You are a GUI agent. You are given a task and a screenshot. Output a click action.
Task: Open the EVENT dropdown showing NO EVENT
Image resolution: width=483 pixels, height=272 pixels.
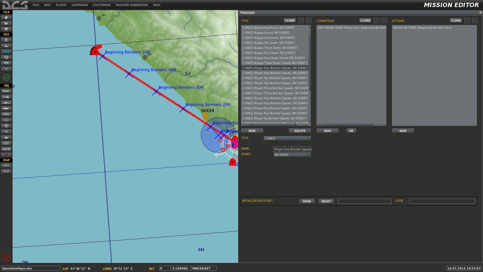292,155
